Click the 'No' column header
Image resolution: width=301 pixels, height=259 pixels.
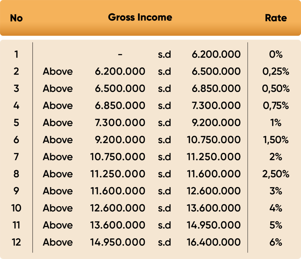click(16, 18)
